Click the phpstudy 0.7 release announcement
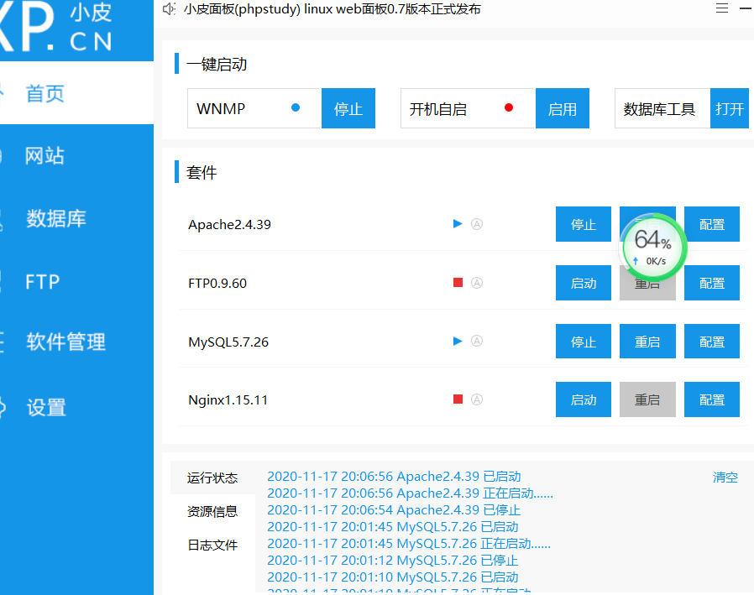This screenshot has height=595, width=754. click(332, 9)
